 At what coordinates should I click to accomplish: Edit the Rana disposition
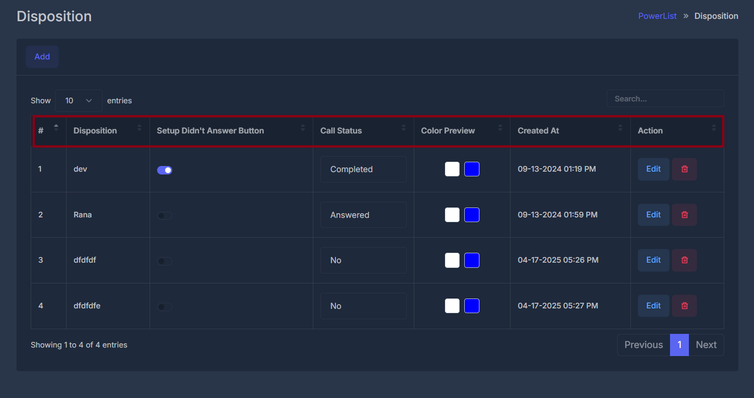653,215
